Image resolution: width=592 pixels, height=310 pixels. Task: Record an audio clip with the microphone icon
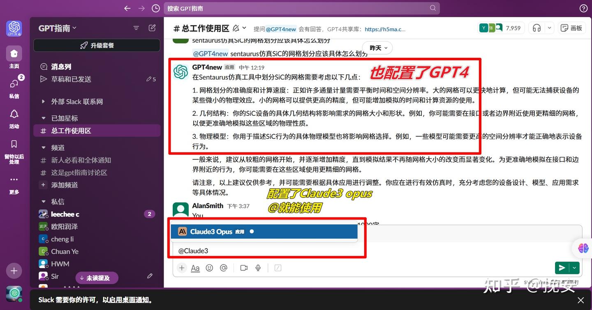[258, 268]
